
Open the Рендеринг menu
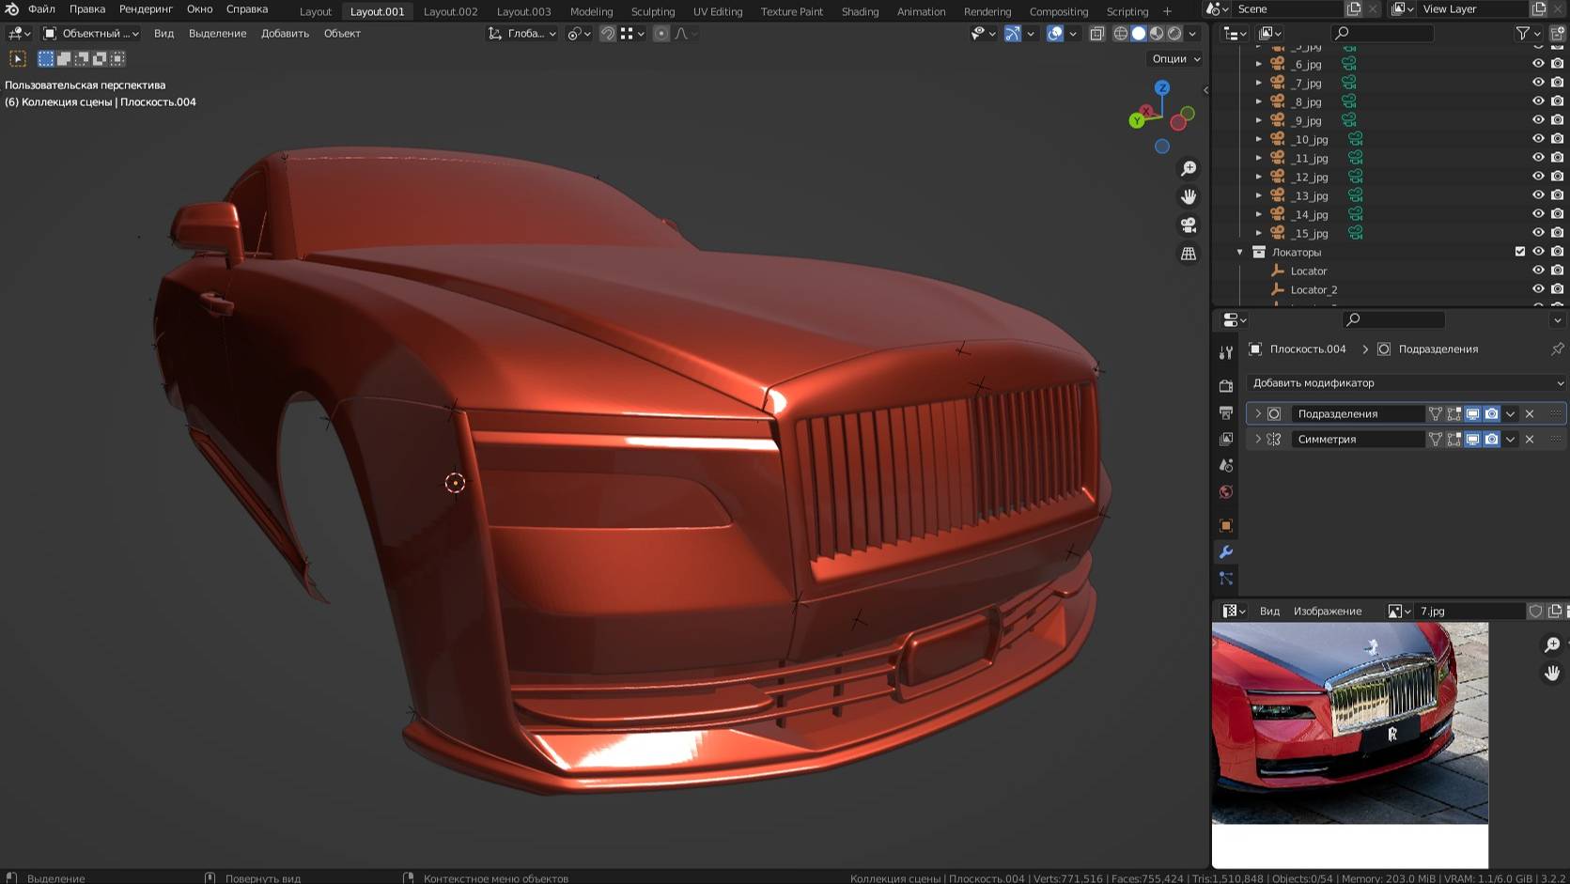coord(146,9)
